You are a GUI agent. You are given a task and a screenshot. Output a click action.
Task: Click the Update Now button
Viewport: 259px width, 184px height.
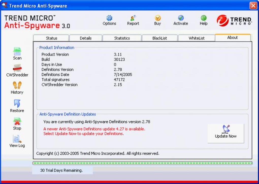(226, 133)
